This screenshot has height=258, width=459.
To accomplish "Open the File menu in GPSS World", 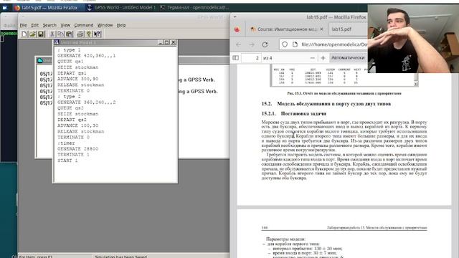I will (x=24, y=25).
